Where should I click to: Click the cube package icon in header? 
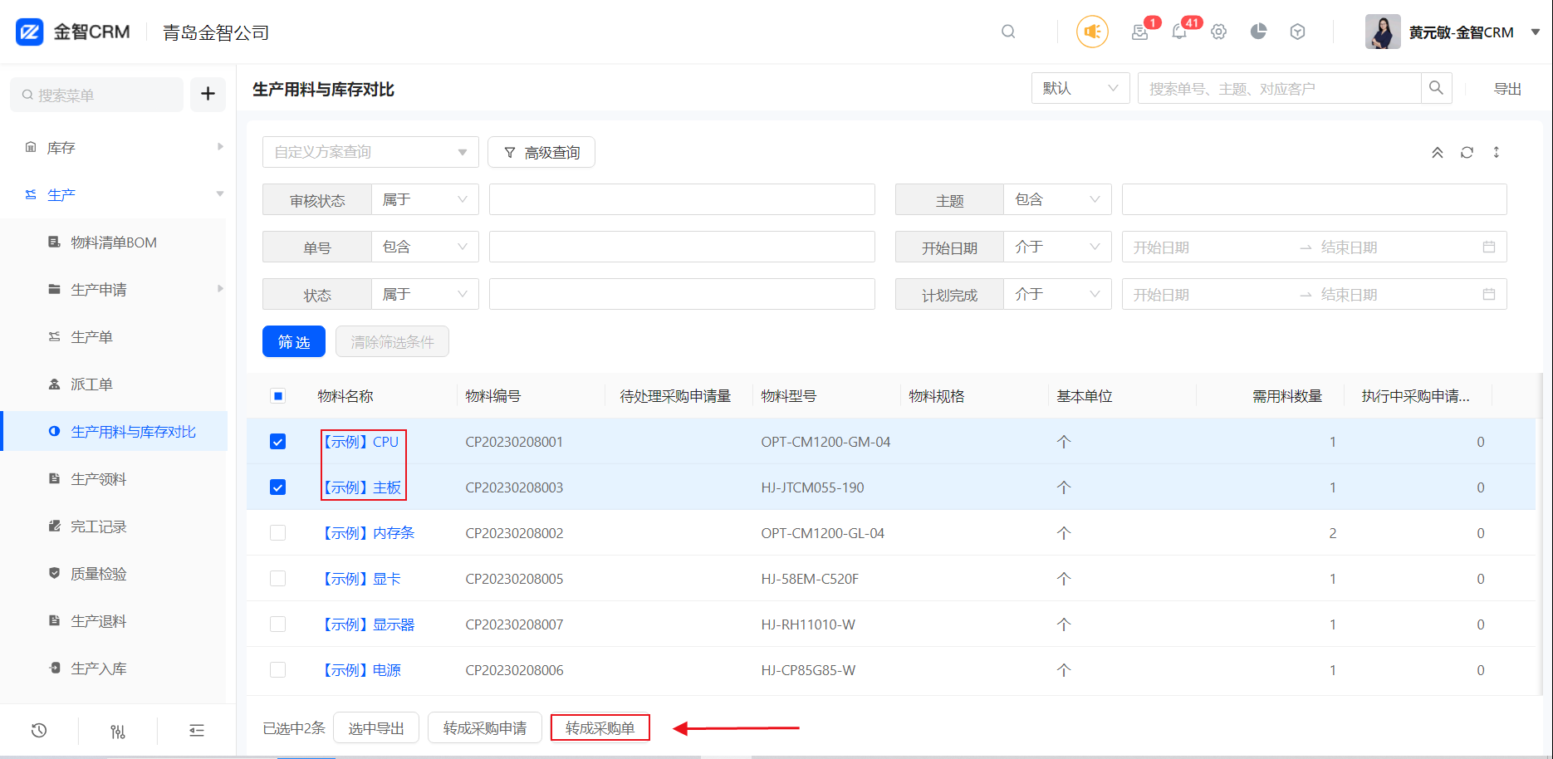click(1297, 32)
